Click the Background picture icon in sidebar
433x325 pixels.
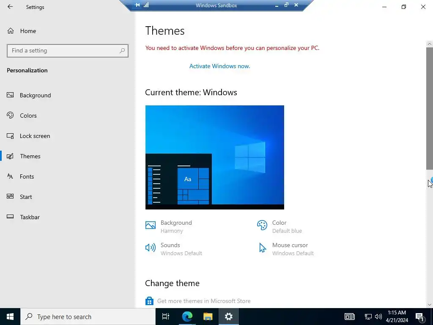[10, 95]
